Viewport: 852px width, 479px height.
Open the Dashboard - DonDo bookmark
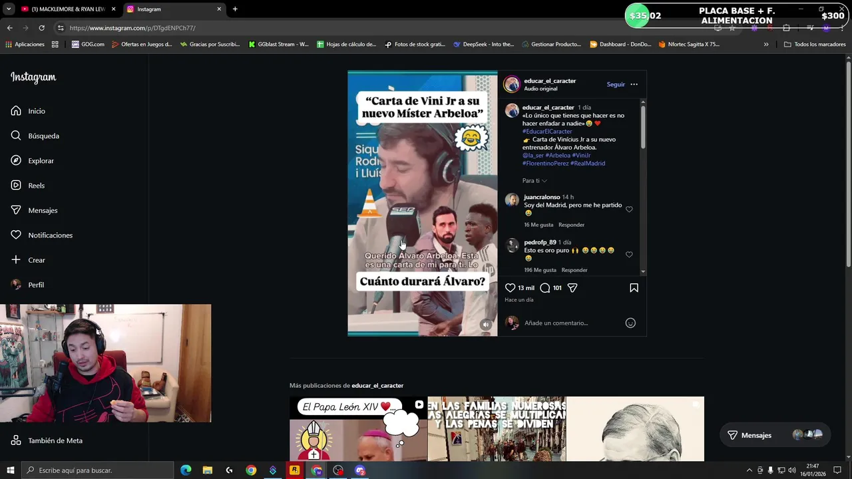(620, 45)
